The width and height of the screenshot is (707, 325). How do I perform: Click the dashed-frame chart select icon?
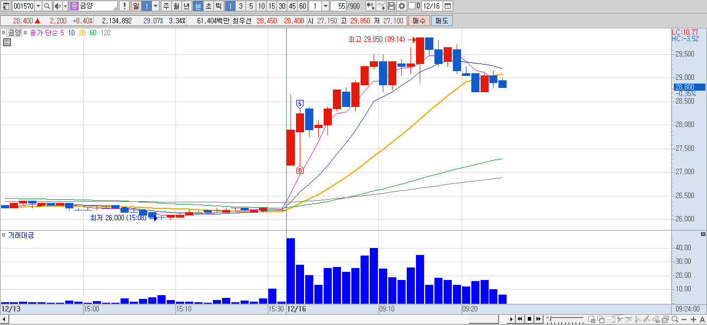point(610,319)
